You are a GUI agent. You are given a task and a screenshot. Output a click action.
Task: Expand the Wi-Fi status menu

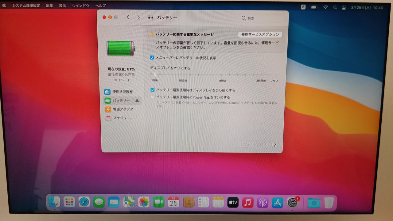325,7
